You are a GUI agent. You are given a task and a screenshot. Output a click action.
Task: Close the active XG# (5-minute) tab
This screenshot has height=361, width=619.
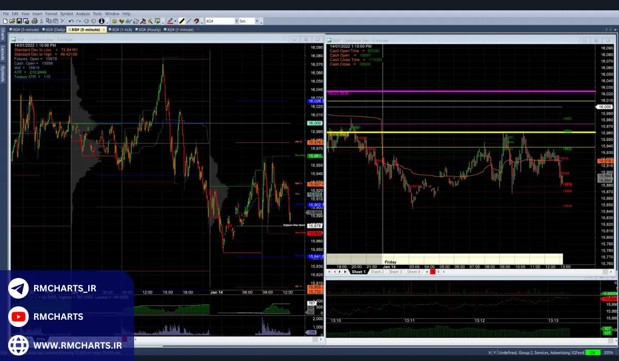pyautogui.click(x=104, y=29)
